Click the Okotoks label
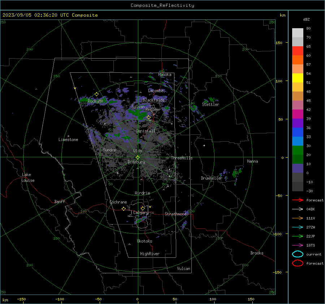Viewport: 325px width, 304px height. (144, 241)
